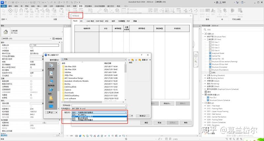Click Cancel button in import RVT dialog
The width and height of the screenshot is (264, 141).
tap(143, 116)
